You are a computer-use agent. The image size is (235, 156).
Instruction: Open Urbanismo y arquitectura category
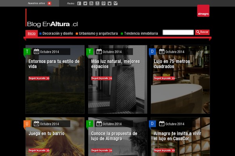(97, 34)
